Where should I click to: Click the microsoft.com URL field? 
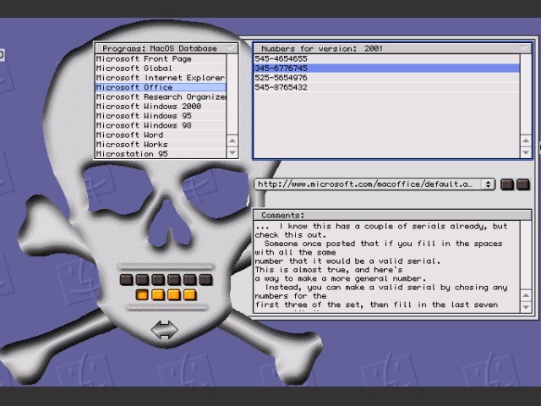point(369,184)
